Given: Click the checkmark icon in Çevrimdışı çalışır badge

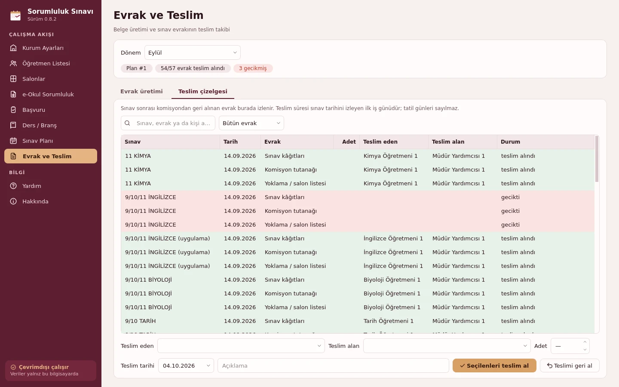Looking at the screenshot, I should point(13,367).
